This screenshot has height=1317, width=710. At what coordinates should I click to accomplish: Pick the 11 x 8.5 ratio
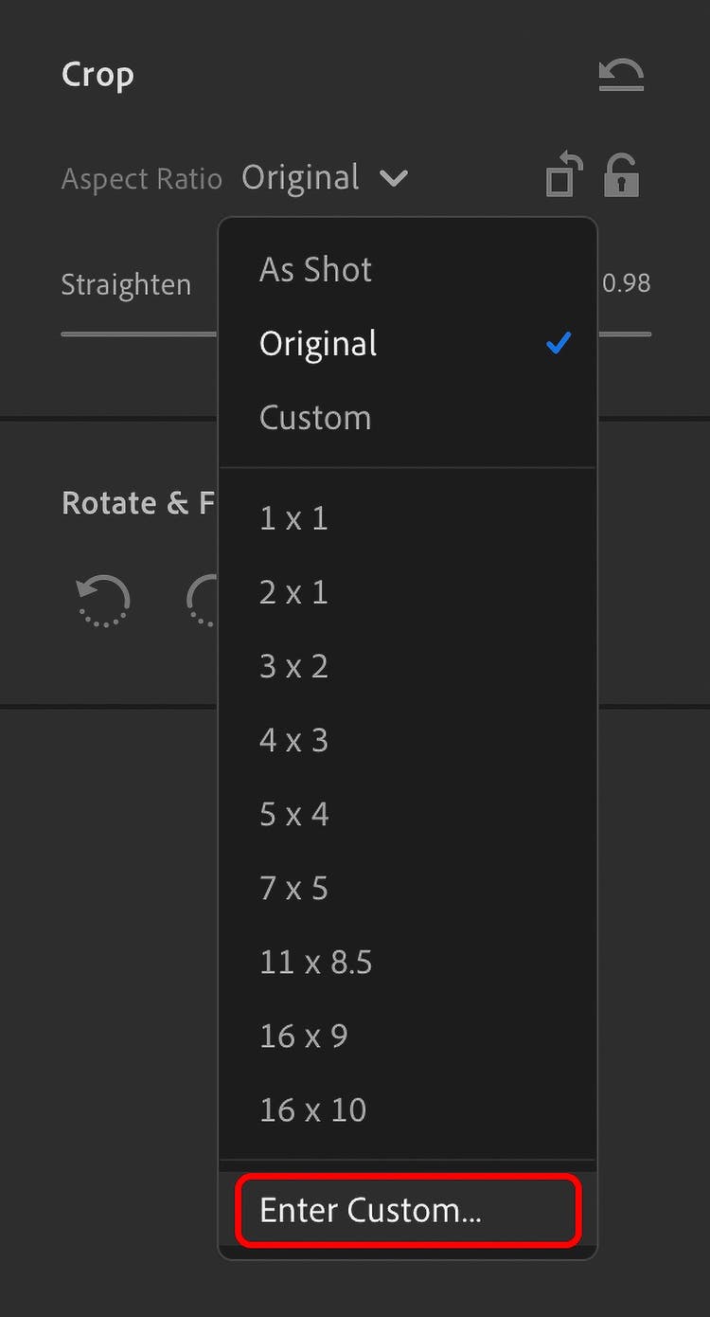pos(316,962)
